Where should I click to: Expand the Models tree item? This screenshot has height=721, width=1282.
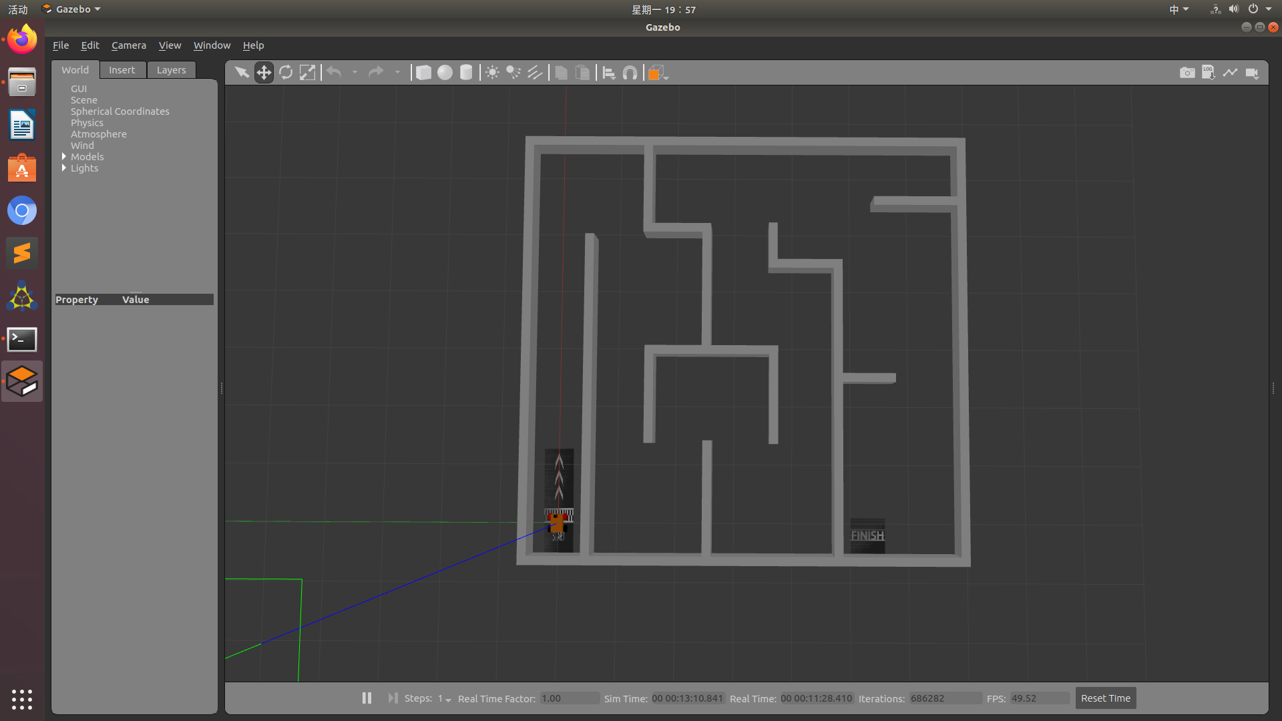[64, 156]
